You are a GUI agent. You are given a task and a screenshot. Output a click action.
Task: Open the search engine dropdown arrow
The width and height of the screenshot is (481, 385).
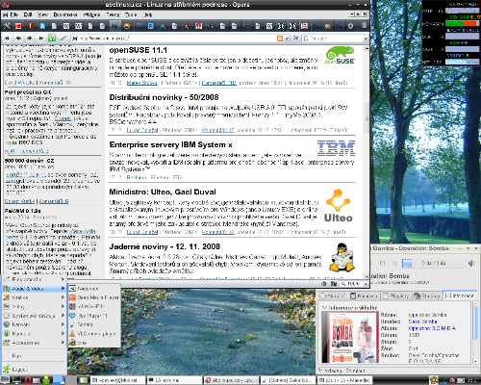[x=366, y=38]
